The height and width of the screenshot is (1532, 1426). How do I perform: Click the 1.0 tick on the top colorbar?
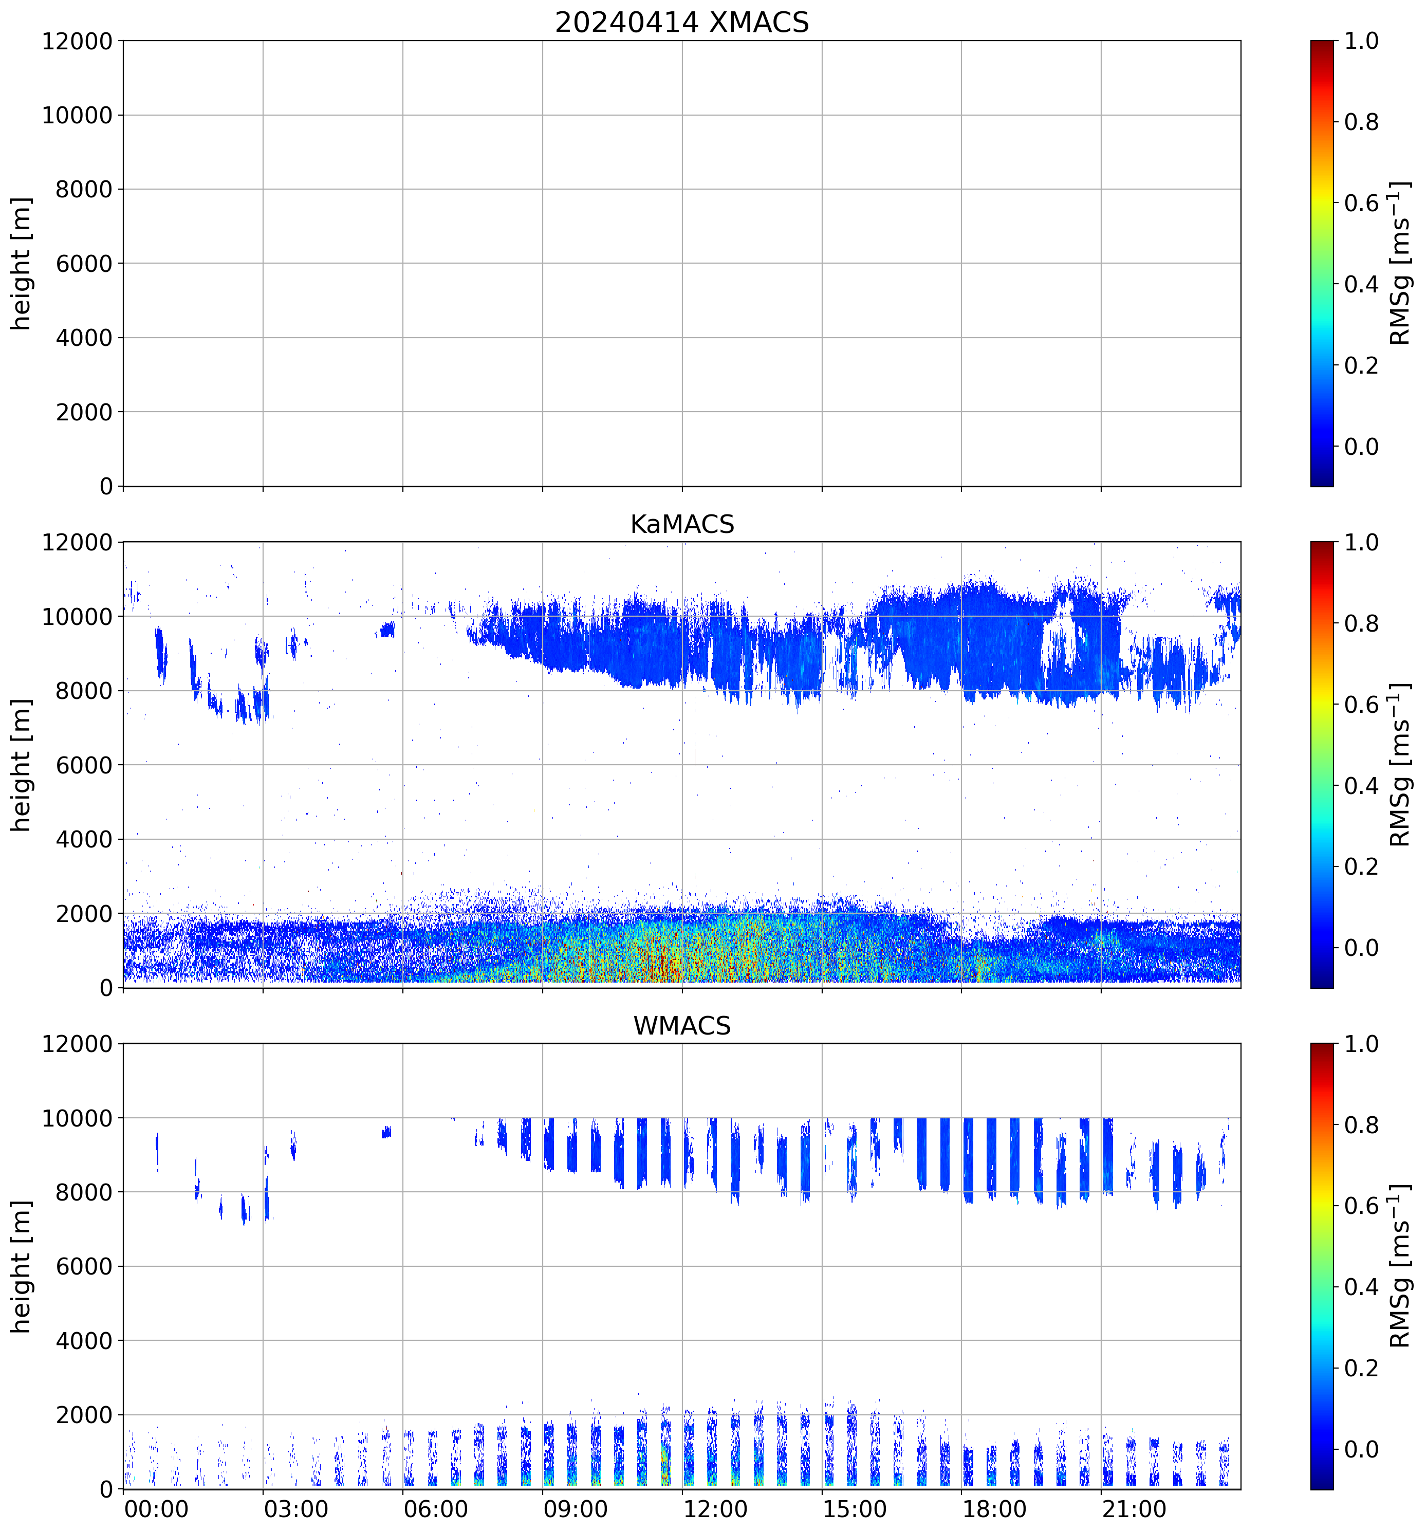(1361, 41)
